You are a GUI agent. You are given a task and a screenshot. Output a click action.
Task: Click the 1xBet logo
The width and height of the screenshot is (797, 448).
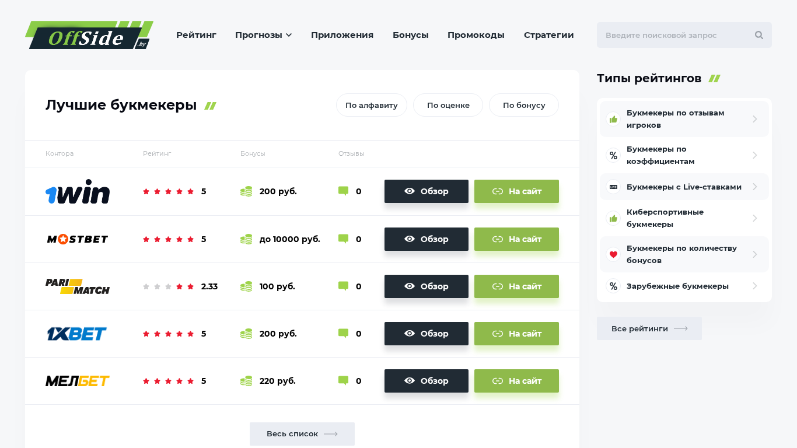78,334
